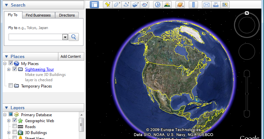Add an image overlay from the toolbar

pyautogui.click(x=136, y=5)
